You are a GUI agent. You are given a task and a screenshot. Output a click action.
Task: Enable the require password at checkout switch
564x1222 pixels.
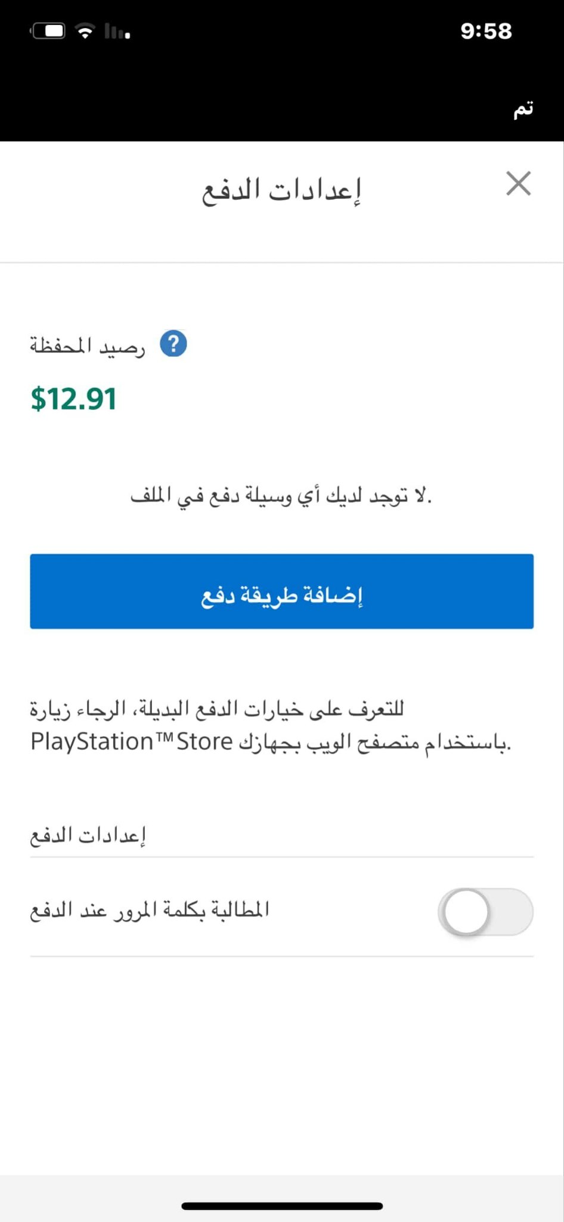[x=485, y=912]
